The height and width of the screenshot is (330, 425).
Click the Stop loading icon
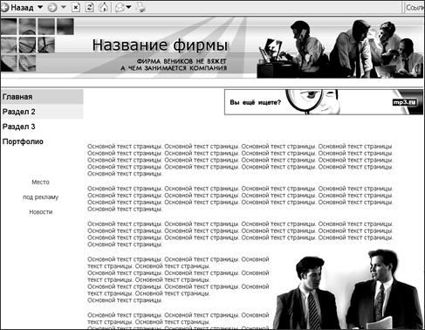(x=76, y=8)
